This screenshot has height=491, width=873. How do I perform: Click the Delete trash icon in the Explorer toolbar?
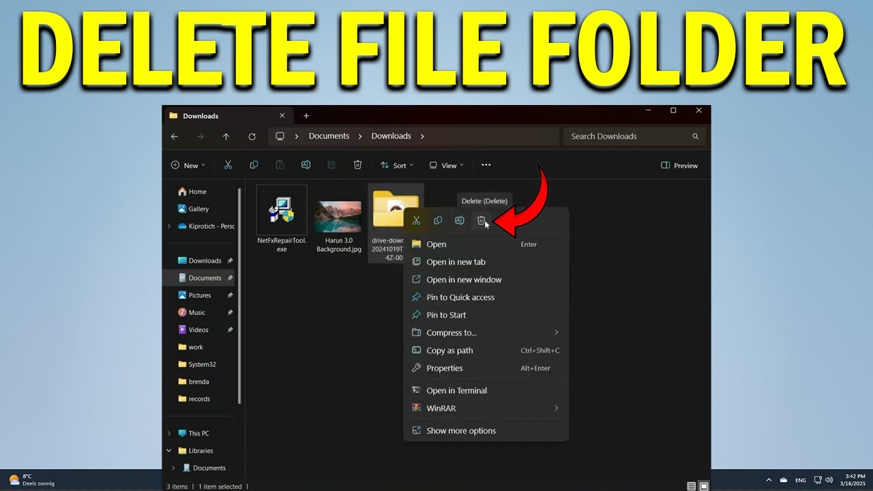click(357, 165)
